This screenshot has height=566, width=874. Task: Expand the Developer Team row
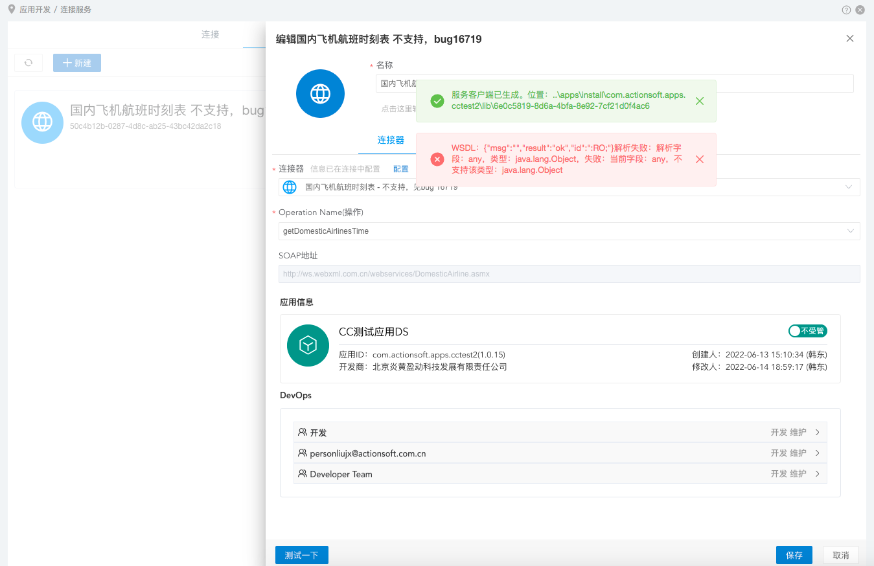(818, 474)
